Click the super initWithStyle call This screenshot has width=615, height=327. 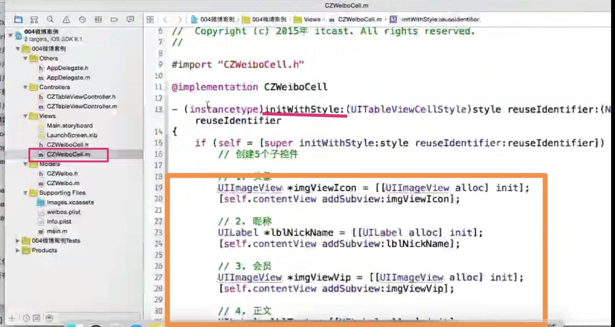(429, 143)
